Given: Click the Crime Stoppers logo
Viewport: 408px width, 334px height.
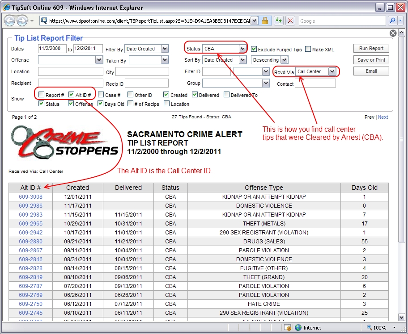Looking at the screenshot, I should click(64, 142).
